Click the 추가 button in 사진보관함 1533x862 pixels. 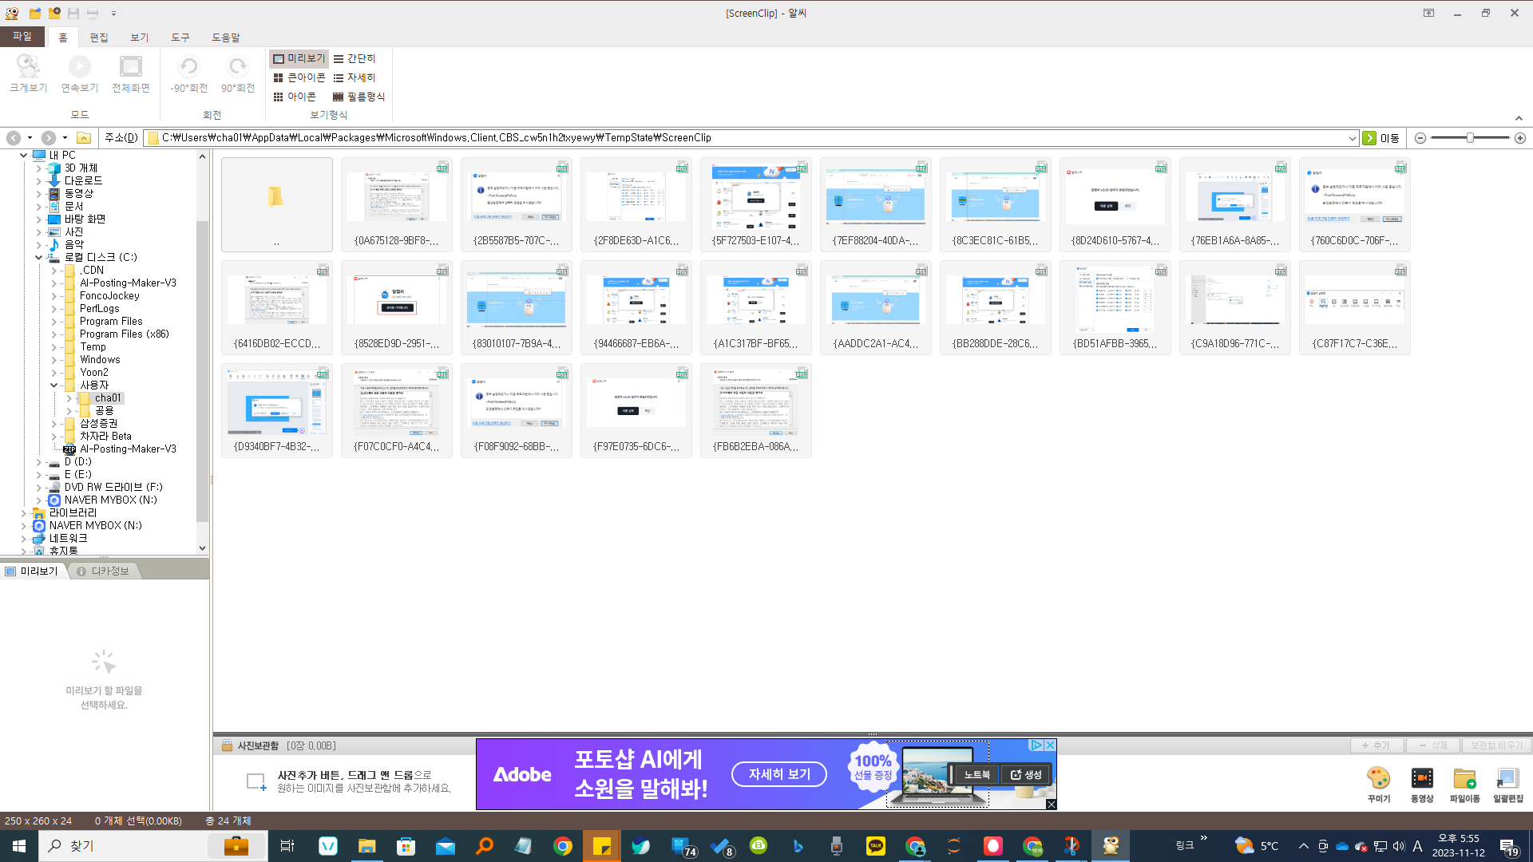coord(1377,745)
